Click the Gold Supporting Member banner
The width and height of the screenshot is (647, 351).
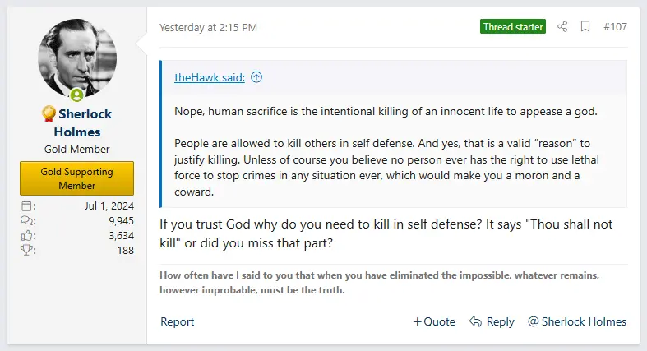click(77, 178)
